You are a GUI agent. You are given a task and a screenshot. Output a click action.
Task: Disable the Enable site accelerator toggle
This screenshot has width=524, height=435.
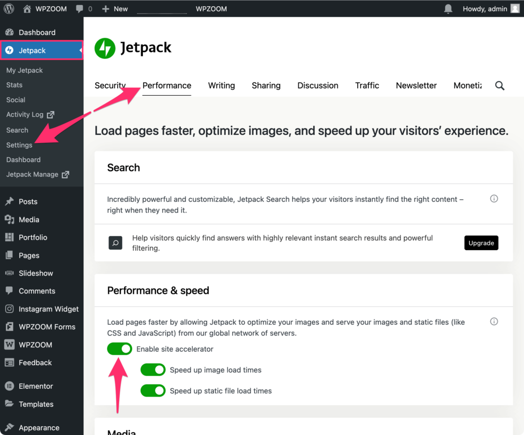120,349
